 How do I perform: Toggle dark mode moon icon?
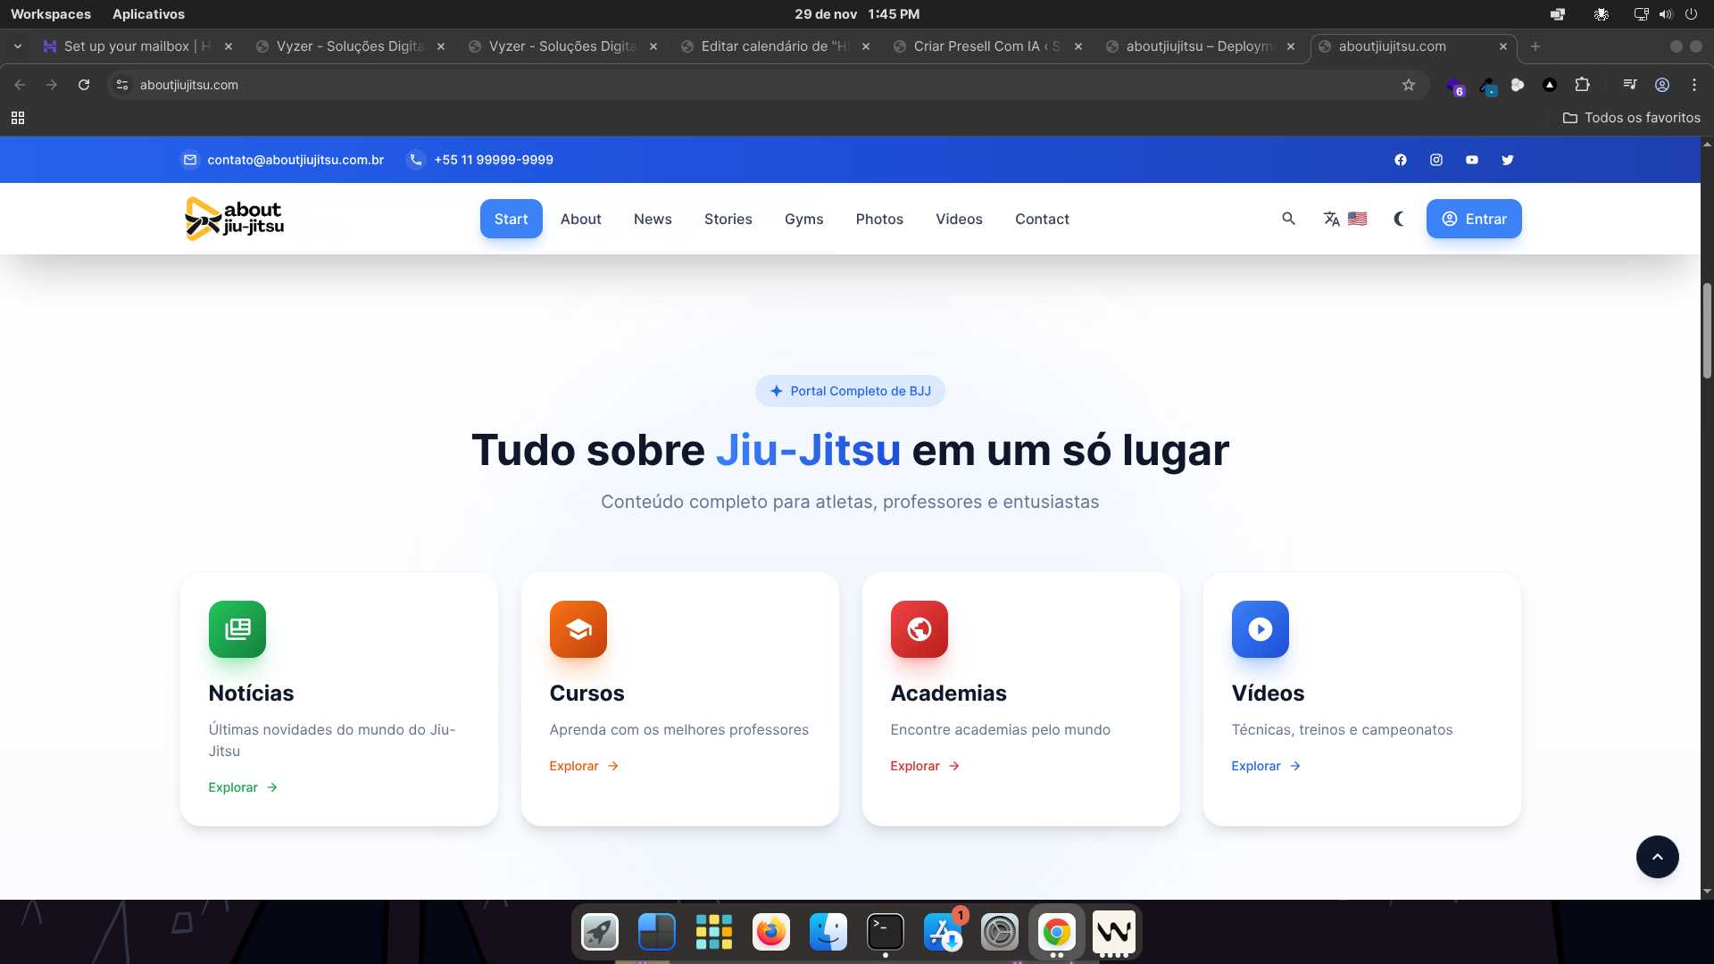click(1399, 219)
